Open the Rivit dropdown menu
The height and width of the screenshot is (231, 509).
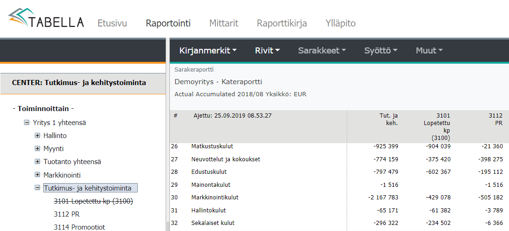pos(267,51)
